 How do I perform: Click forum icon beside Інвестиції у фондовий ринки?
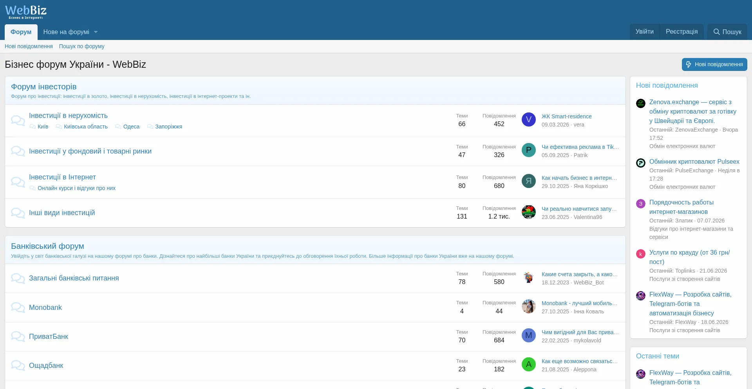pos(18,151)
